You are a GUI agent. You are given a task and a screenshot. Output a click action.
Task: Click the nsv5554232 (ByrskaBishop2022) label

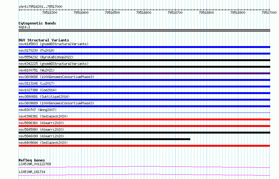46,57
